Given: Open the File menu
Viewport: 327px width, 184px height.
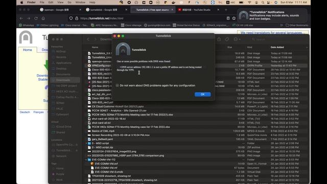Looking at the screenshot, I should tap(42, 2).
